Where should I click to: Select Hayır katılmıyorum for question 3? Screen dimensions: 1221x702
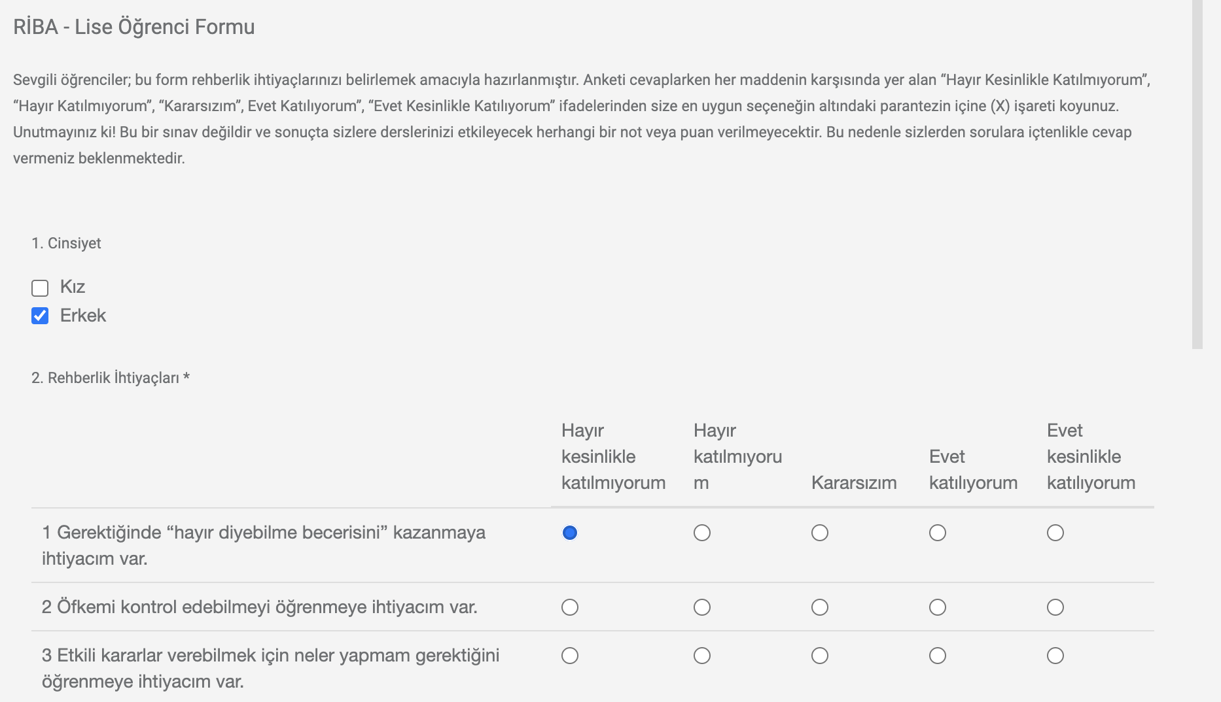[701, 655]
